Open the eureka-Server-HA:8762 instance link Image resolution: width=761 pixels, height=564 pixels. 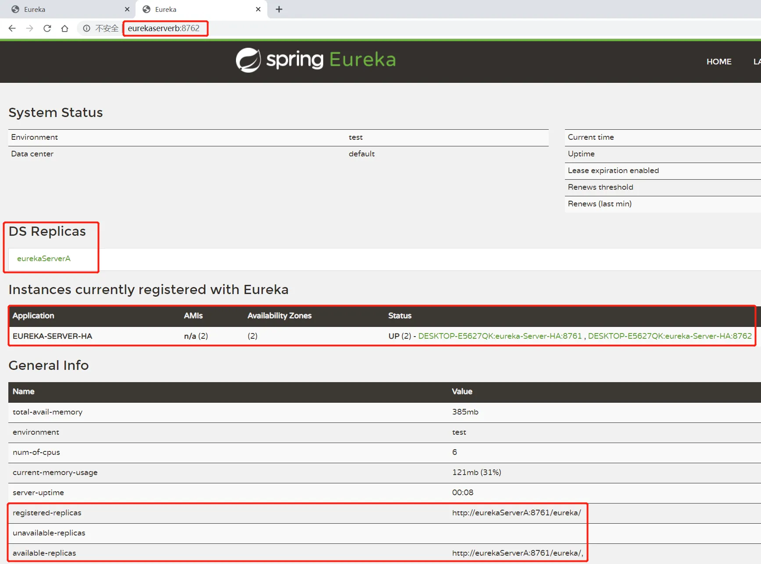pyautogui.click(x=669, y=336)
